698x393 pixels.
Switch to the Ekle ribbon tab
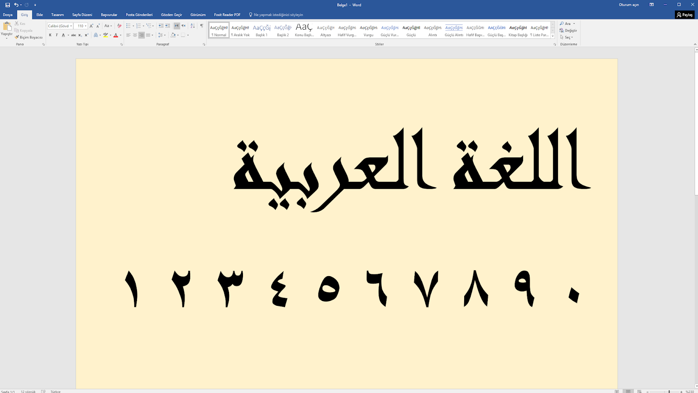(39, 14)
